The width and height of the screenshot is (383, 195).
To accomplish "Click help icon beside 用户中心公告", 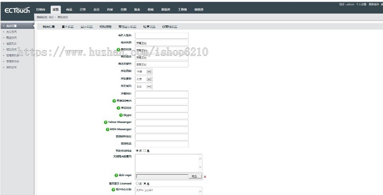I will pos(113,189).
